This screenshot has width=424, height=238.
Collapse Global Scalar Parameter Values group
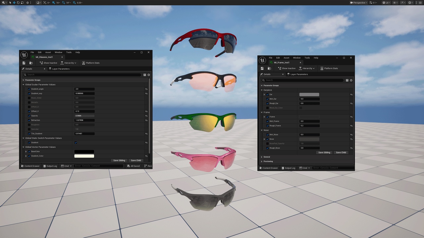coord(24,85)
